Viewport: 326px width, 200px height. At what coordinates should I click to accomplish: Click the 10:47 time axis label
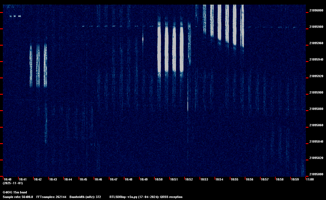tap(113, 179)
